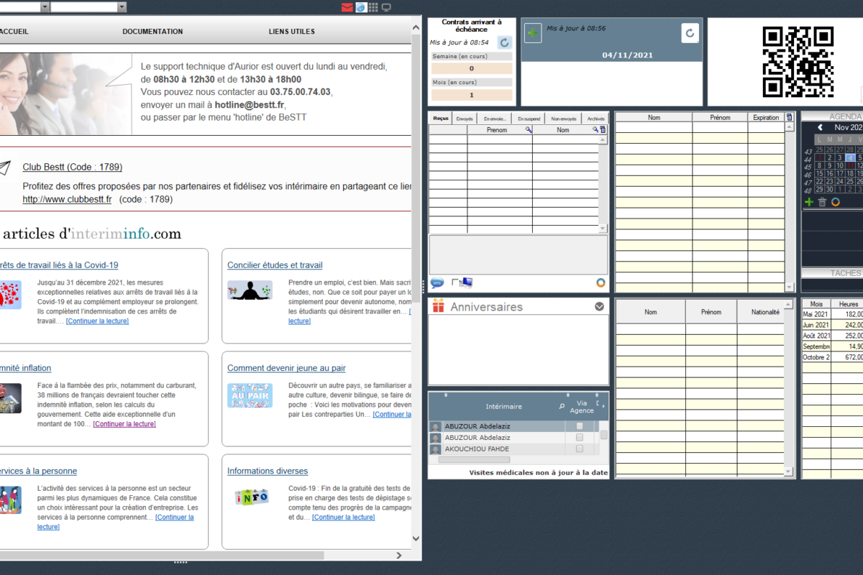This screenshot has width=863, height=575.
Task: Click the SMS speech bubble icon
Action: click(x=437, y=282)
